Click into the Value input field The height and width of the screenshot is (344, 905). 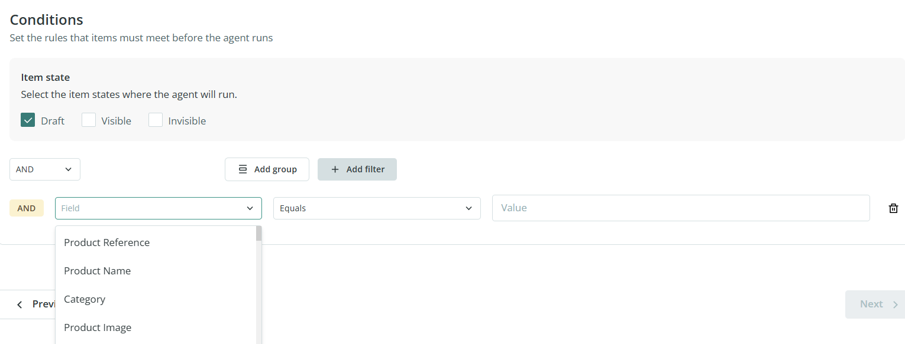pos(680,208)
